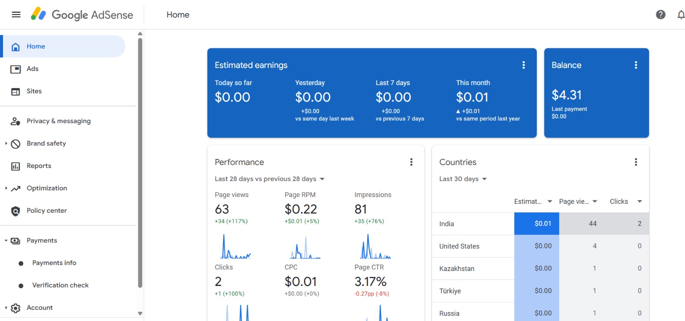Open Countries card three-dot menu
This screenshot has width=685, height=321.
click(636, 162)
